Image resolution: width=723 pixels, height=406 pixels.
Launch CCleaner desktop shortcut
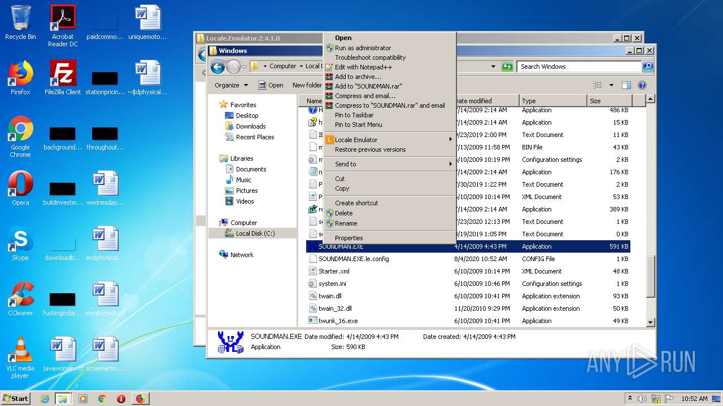click(x=20, y=299)
